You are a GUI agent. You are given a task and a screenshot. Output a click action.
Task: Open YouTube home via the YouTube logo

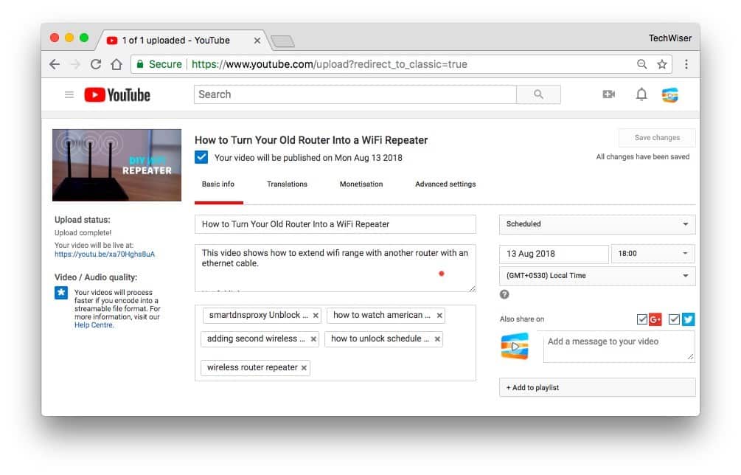click(116, 94)
